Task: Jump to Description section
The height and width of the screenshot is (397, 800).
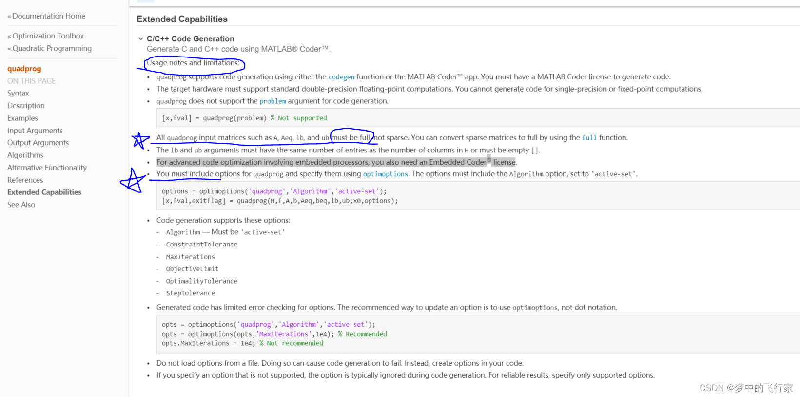Action: [26, 106]
